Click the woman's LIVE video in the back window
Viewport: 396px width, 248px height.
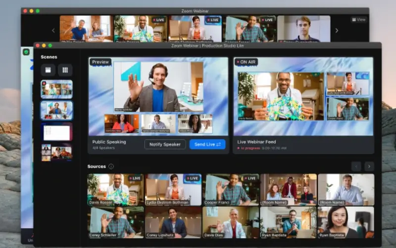pyautogui.click(x=195, y=29)
